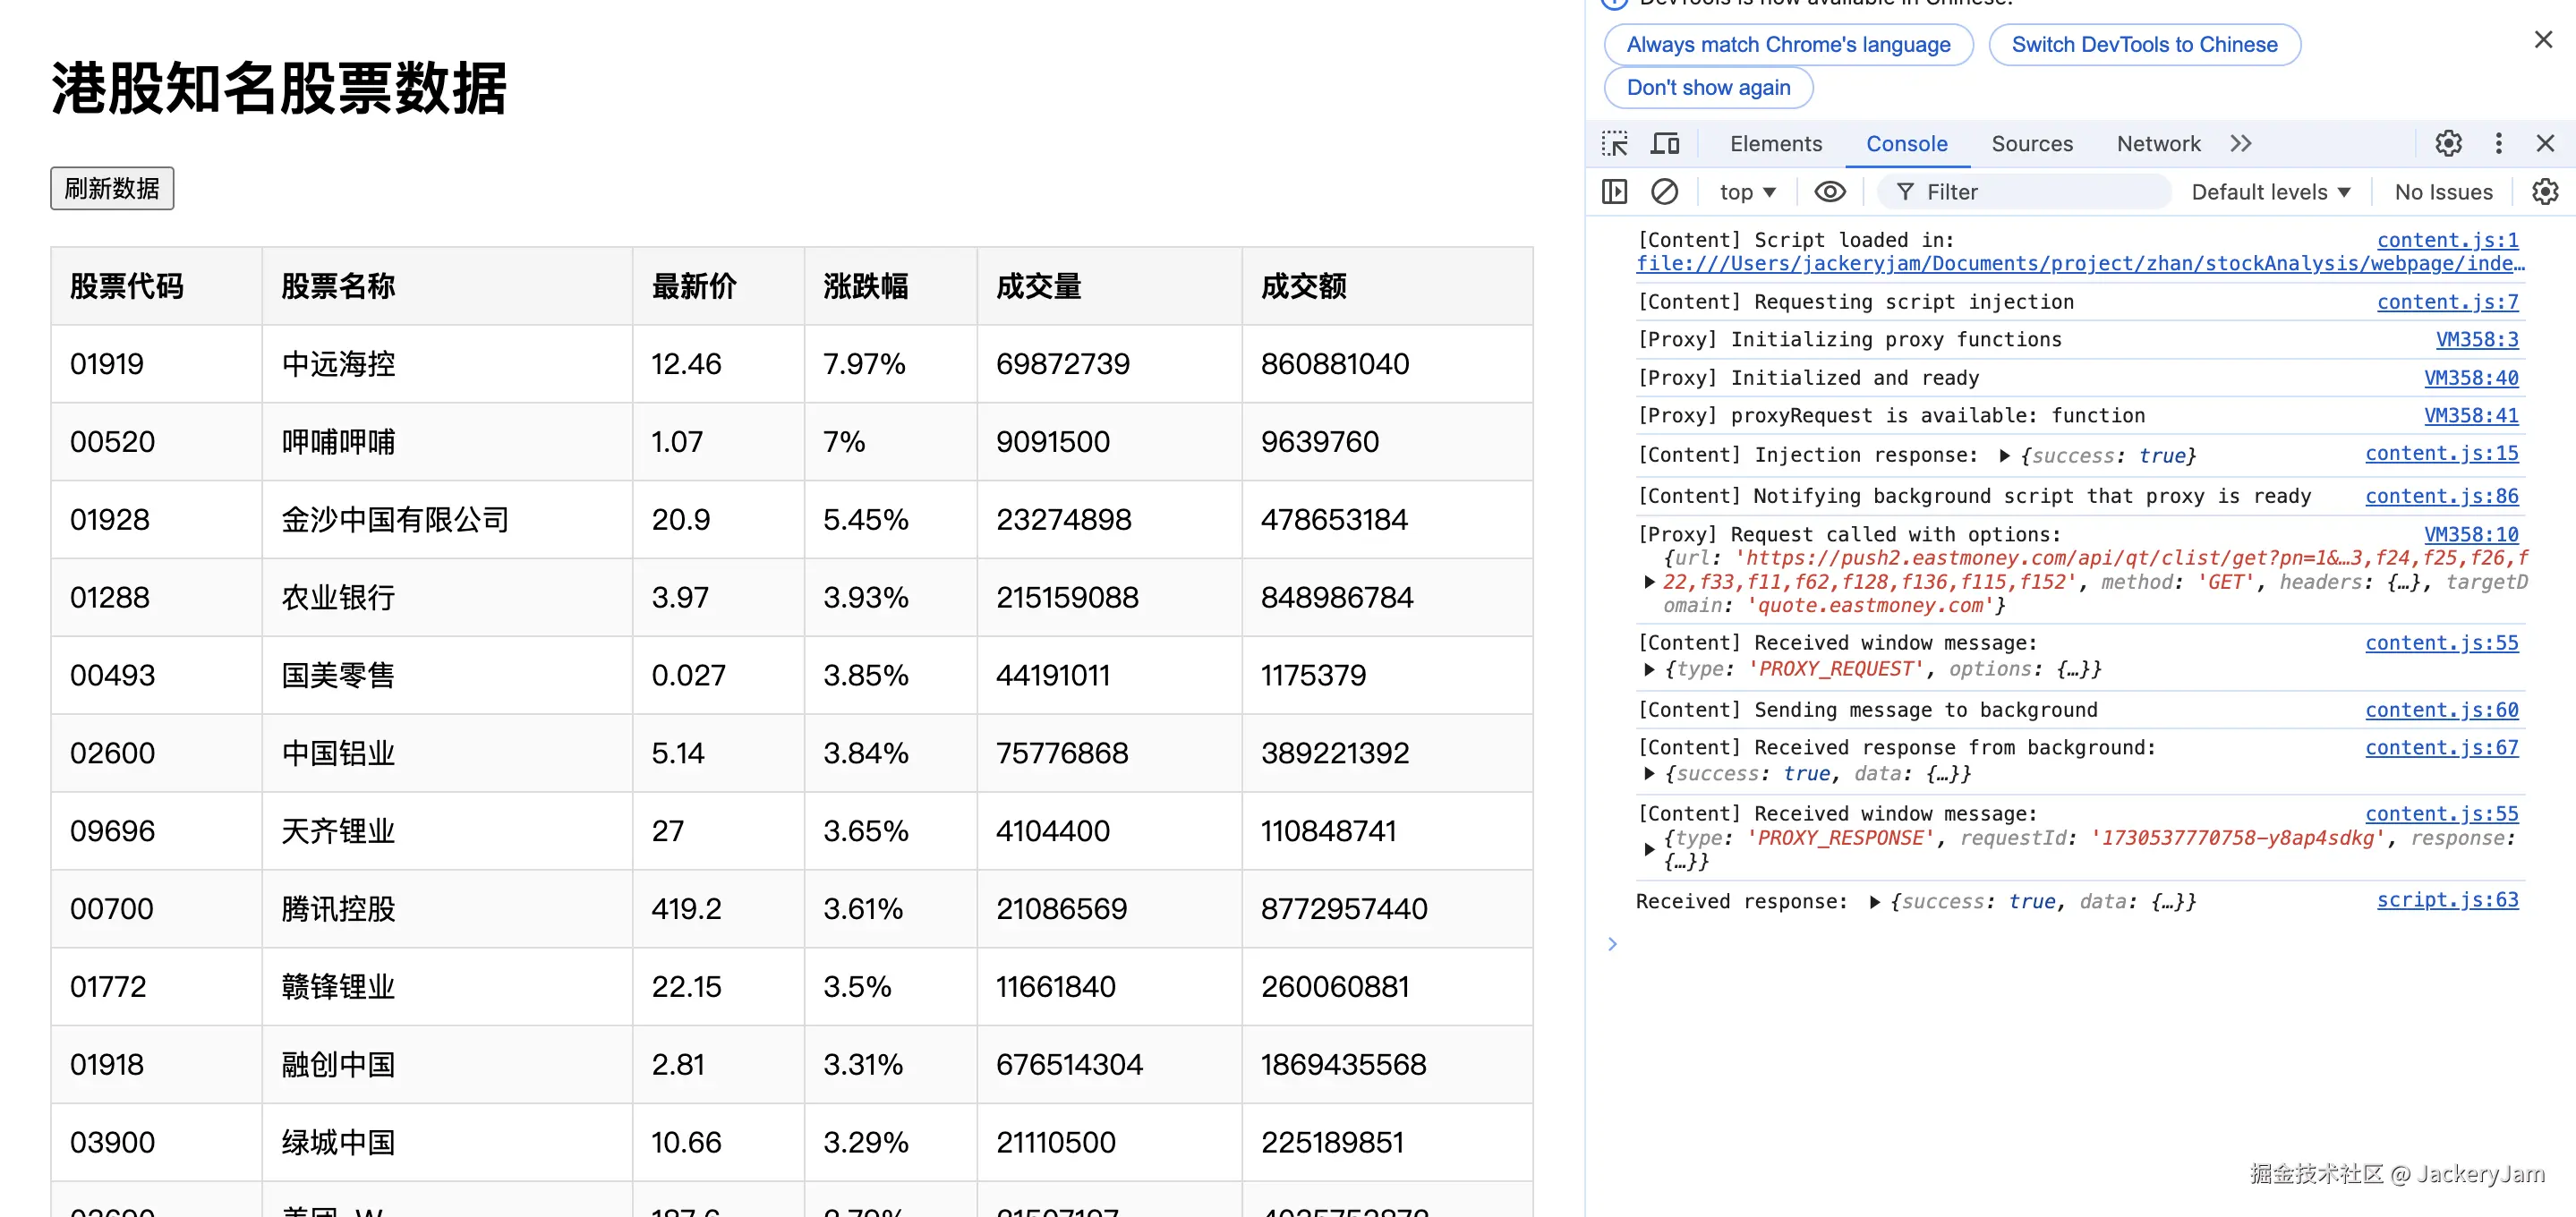The image size is (2576, 1217).
Task: Open the top JavaScript context dropdown
Action: [x=1747, y=191]
